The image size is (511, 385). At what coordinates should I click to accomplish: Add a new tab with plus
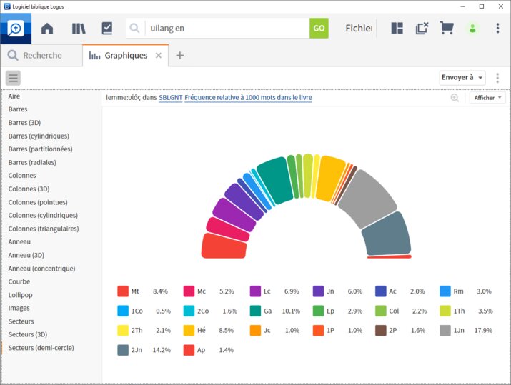180,56
